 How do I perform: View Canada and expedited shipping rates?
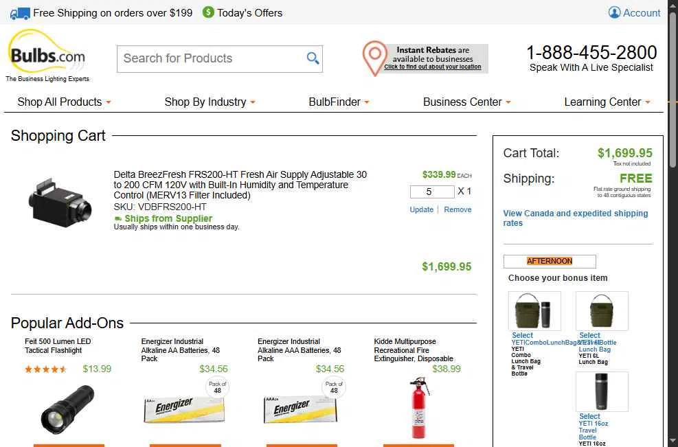575,218
